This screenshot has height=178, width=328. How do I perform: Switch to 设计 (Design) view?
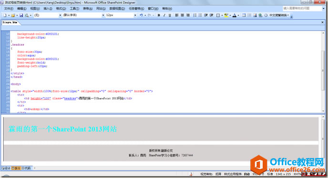[6, 168]
